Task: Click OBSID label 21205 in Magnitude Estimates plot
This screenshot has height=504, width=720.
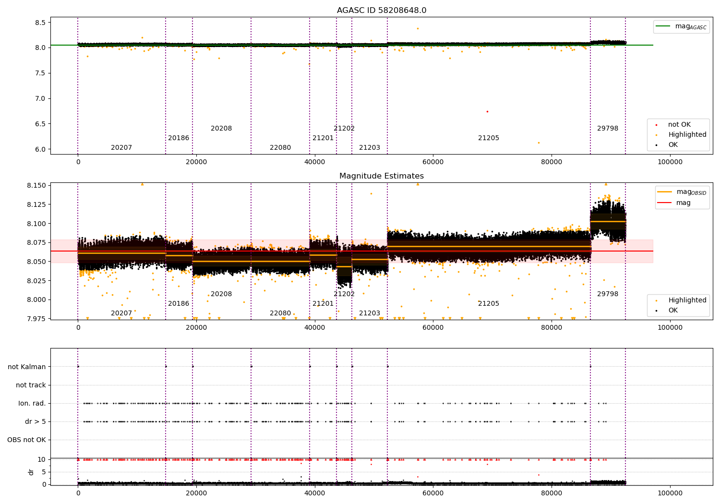Action: pos(489,304)
